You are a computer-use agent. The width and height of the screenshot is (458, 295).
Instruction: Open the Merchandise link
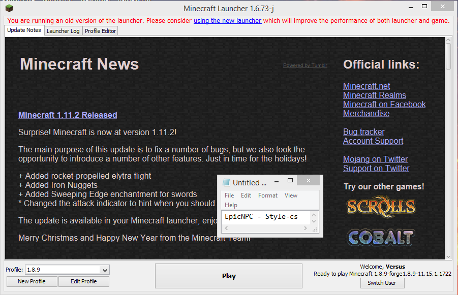[x=367, y=114]
